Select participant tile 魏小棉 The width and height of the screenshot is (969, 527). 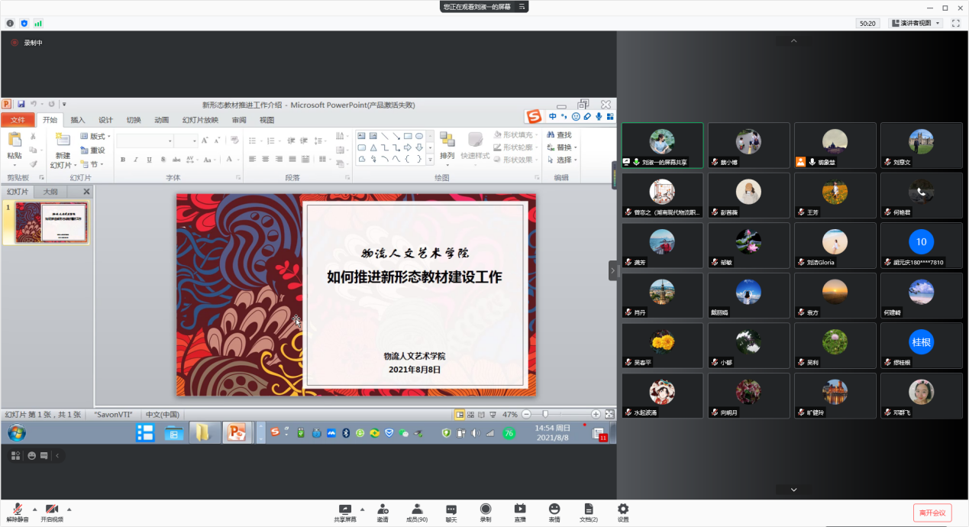pos(748,145)
